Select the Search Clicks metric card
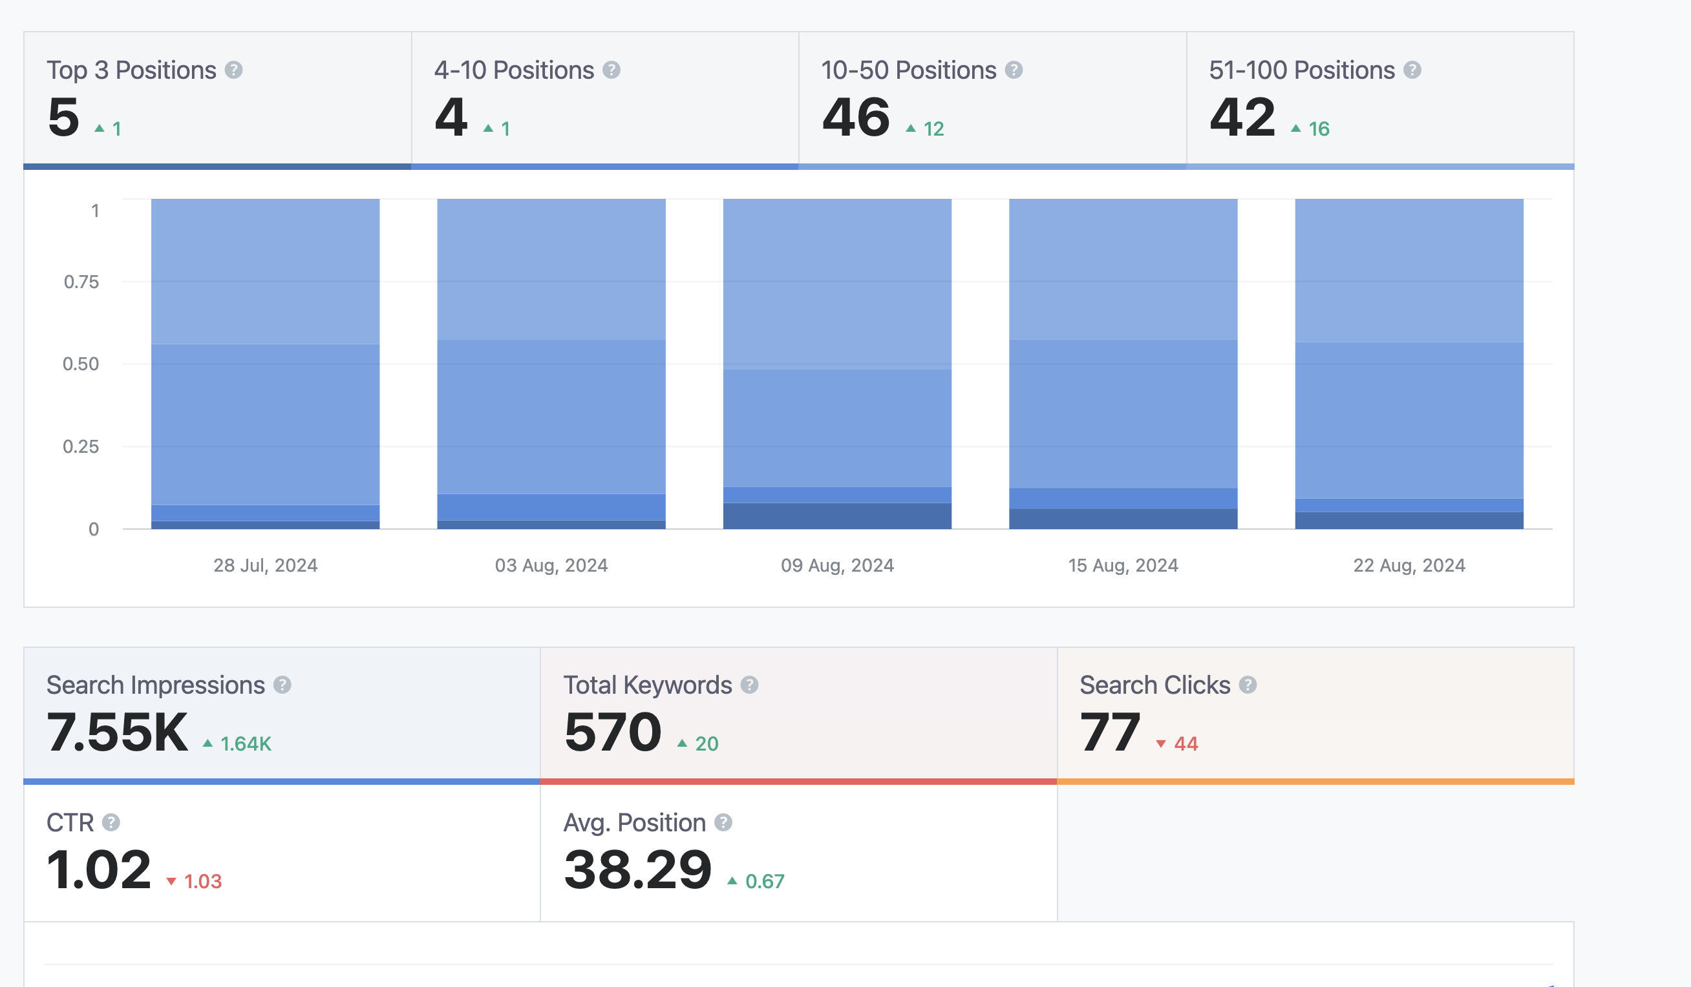The image size is (1691, 987). pyautogui.click(x=1316, y=716)
